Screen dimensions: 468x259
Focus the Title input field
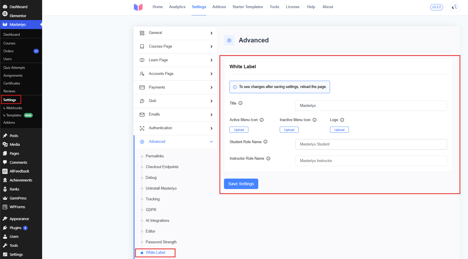(371, 106)
